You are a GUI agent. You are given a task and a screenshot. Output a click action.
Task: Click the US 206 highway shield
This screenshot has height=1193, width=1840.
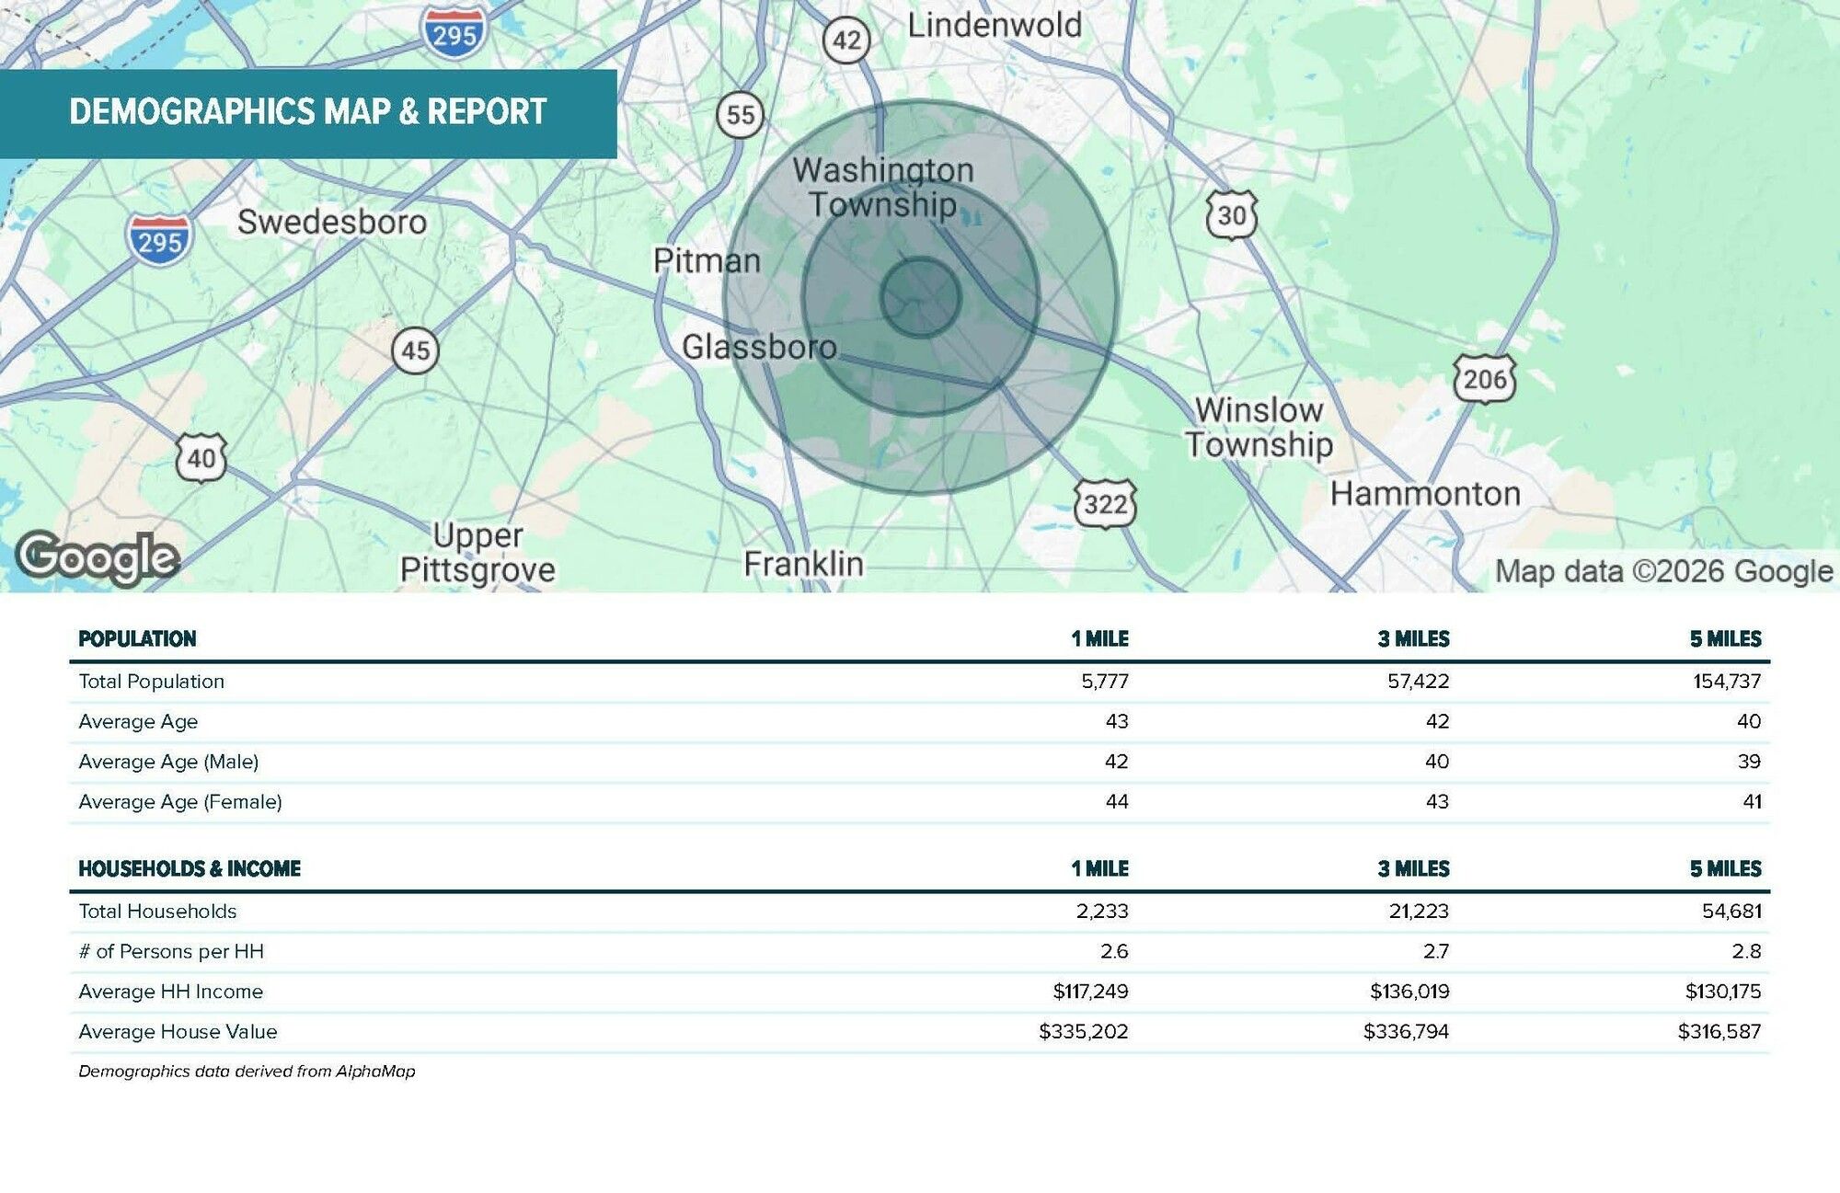click(1484, 378)
